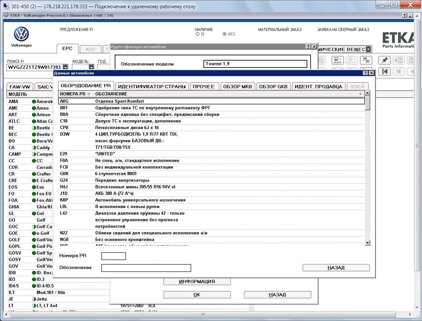
Task: Click the Volkswagen logo
Action: click(21, 34)
